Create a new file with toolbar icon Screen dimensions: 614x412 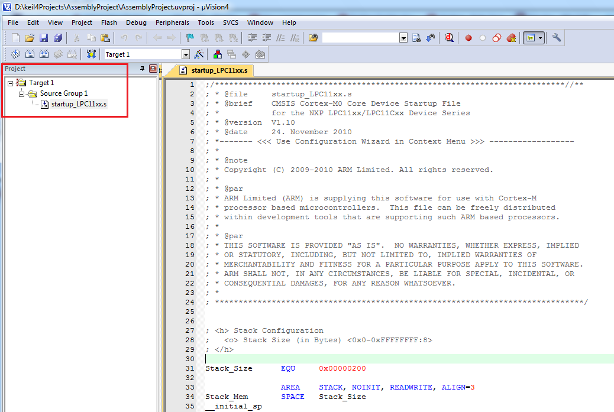tap(15, 38)
